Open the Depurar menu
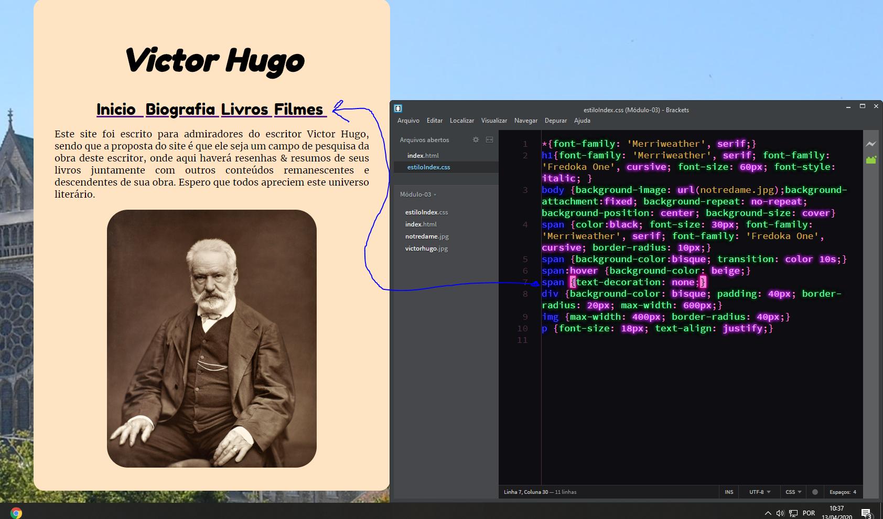 tap(556, 121)
